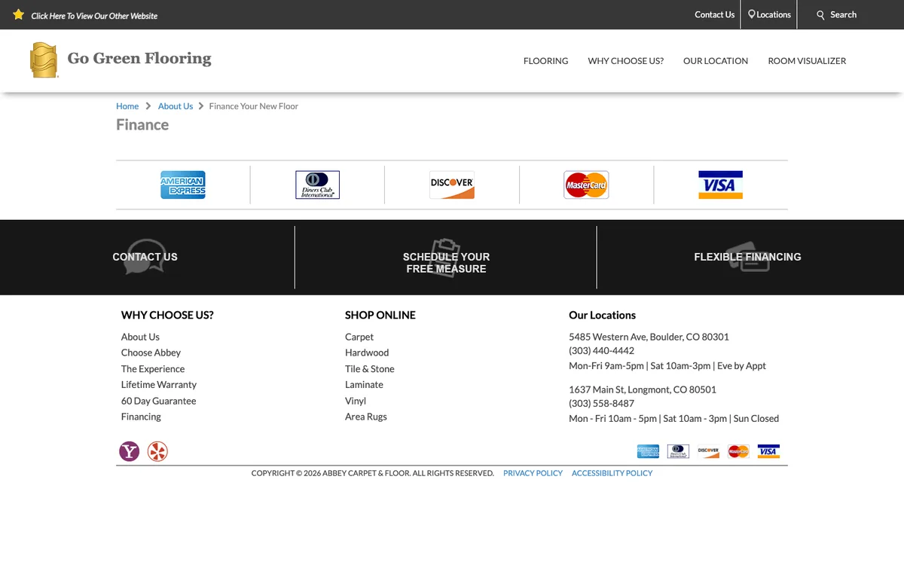904x565 pixels.
Task: Open the Accessibility Policy link
Action: 612,473
